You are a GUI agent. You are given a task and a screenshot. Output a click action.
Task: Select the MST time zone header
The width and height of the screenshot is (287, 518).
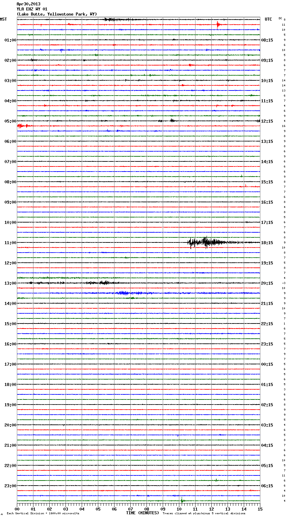point(3,19)
